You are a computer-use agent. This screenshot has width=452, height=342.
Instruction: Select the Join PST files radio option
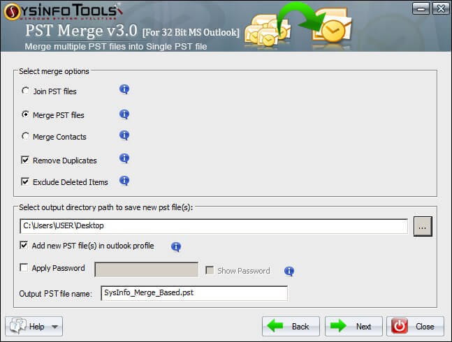[x=26, y=91]
